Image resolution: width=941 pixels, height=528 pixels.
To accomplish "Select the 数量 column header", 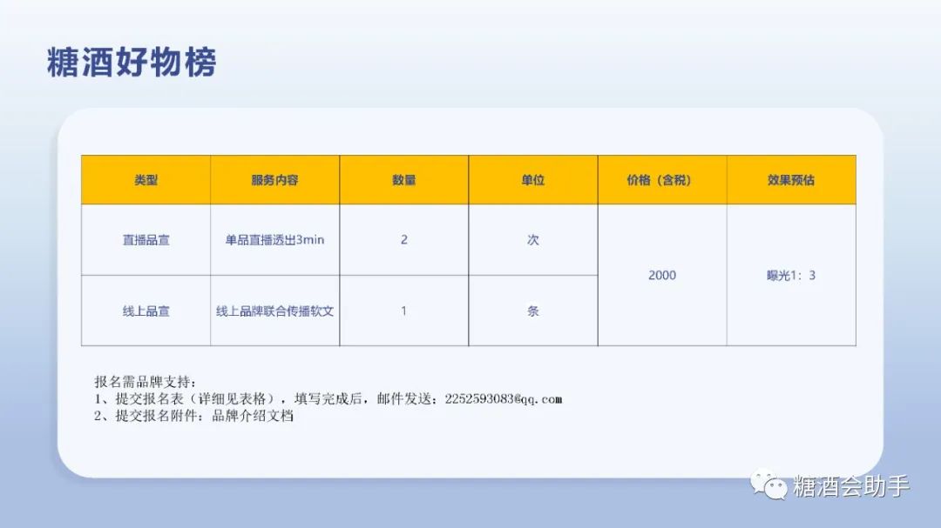I will [x=404, y=180].
